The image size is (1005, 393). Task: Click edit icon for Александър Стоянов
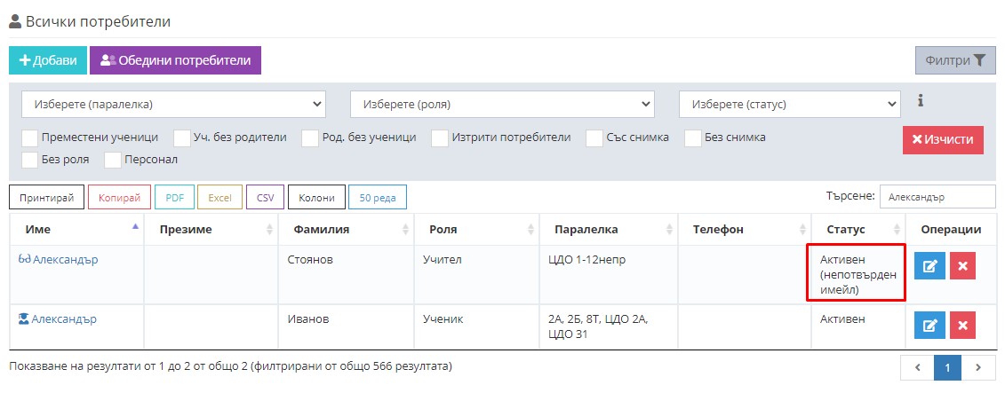929,267
